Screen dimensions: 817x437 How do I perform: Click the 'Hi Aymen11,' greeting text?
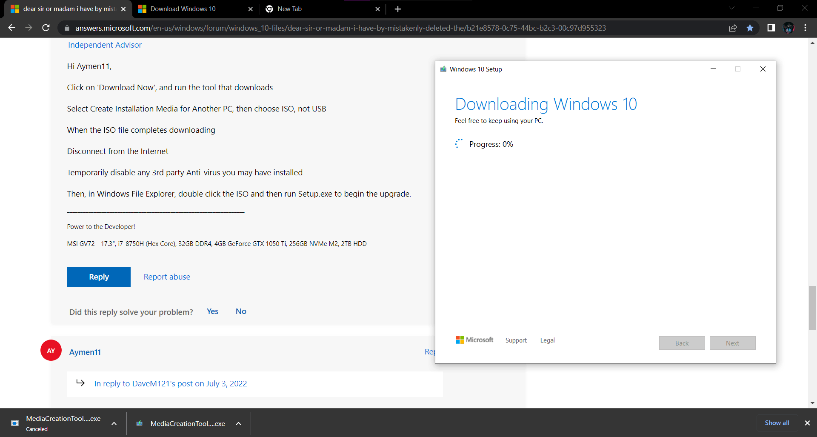89,66
